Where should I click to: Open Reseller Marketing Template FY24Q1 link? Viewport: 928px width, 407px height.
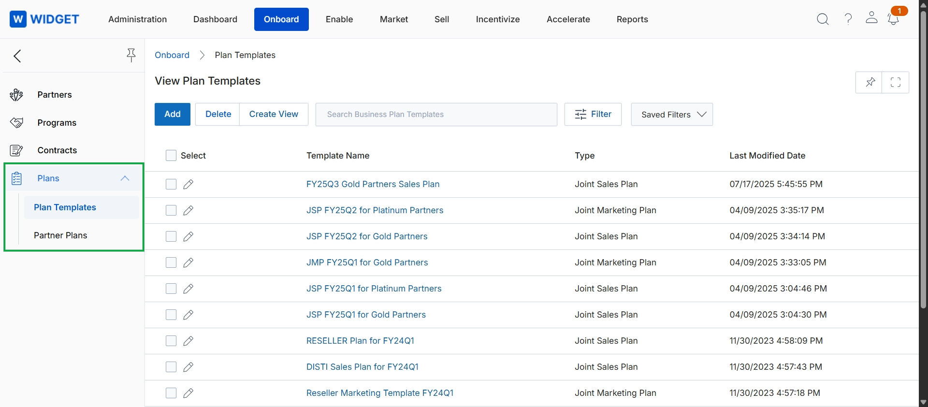click(380, 393)
